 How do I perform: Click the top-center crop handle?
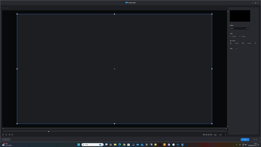click(x=114, y=14)
